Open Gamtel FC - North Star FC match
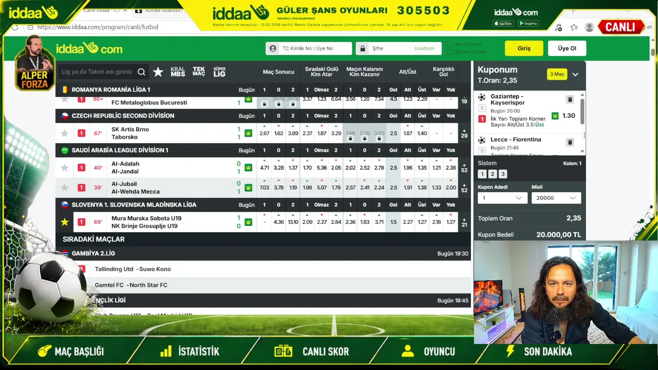Image resolution: width=658 pixels, height=370 pixels. pyautogui.click(x=131, y=285)
